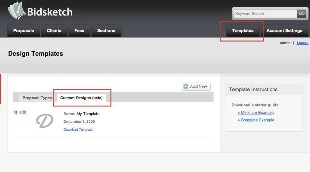Open the Minimum Example starter guide

point(256,112)
